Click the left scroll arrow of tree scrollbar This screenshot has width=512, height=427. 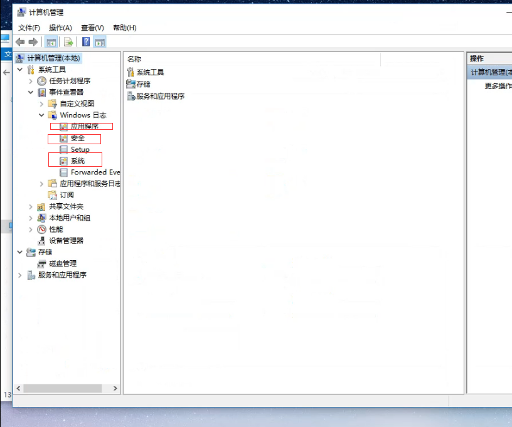pos(19,388)
